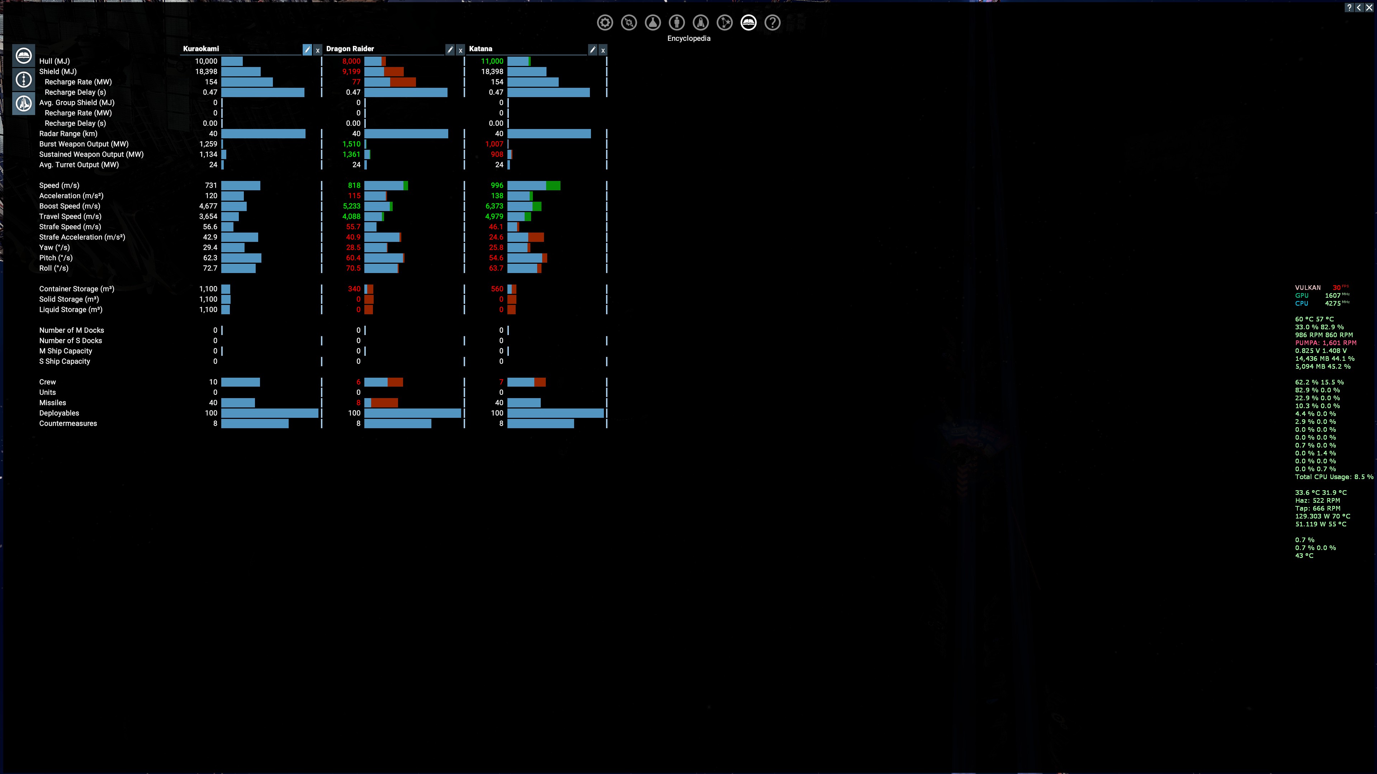This screenshot has height=774, width=1377.
Task: Edit the Kuraokami column with pencil icon
Action: pos(307,50)
